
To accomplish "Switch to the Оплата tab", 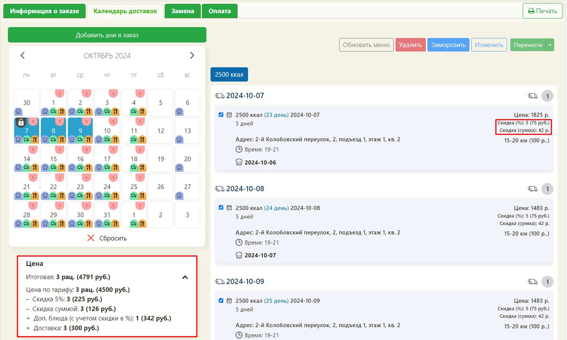I will (220, 11).
